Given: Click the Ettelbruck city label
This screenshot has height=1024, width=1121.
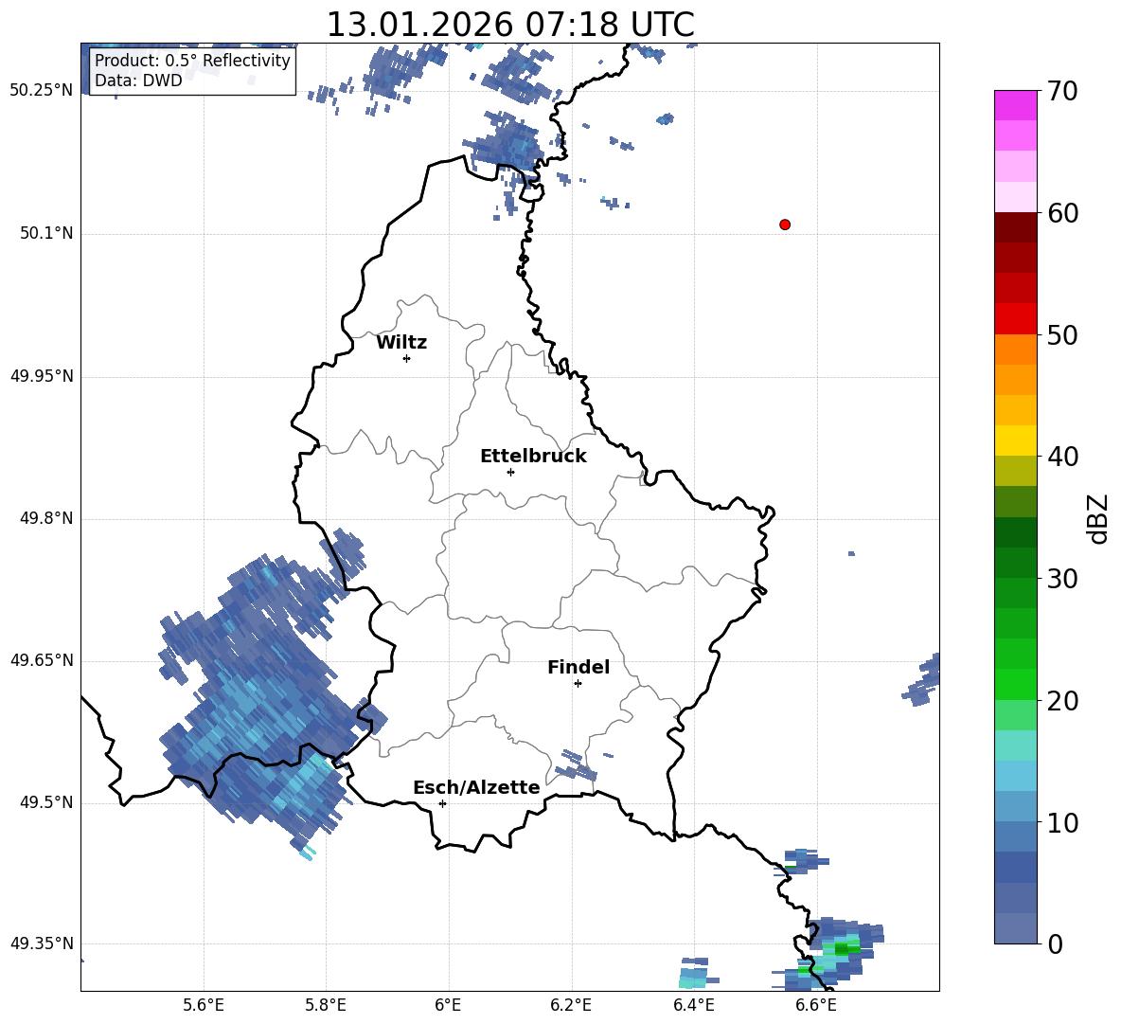Looking at the screenshot, I should (x=533, y=457).
